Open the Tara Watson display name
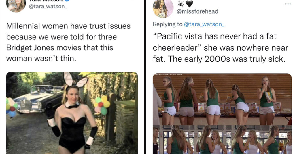The height and width of the screenshot is (154, 295). (x=46, y=1)
